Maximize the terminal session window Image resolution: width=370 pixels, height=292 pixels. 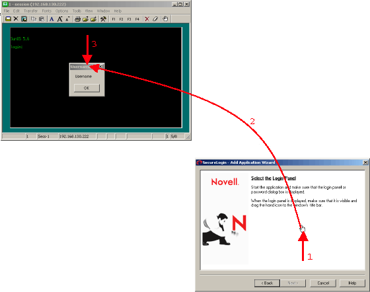[180, 4]
